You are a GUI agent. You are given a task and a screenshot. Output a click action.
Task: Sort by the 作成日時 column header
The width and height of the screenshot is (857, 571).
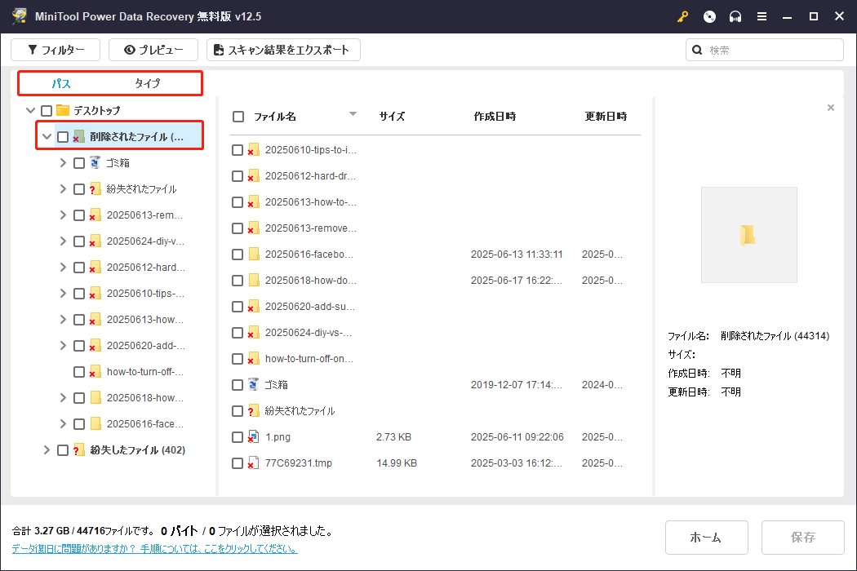(x=495, y=117)
